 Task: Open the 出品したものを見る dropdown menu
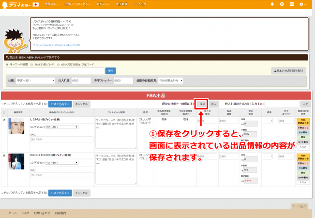click(x=77, y=4)
